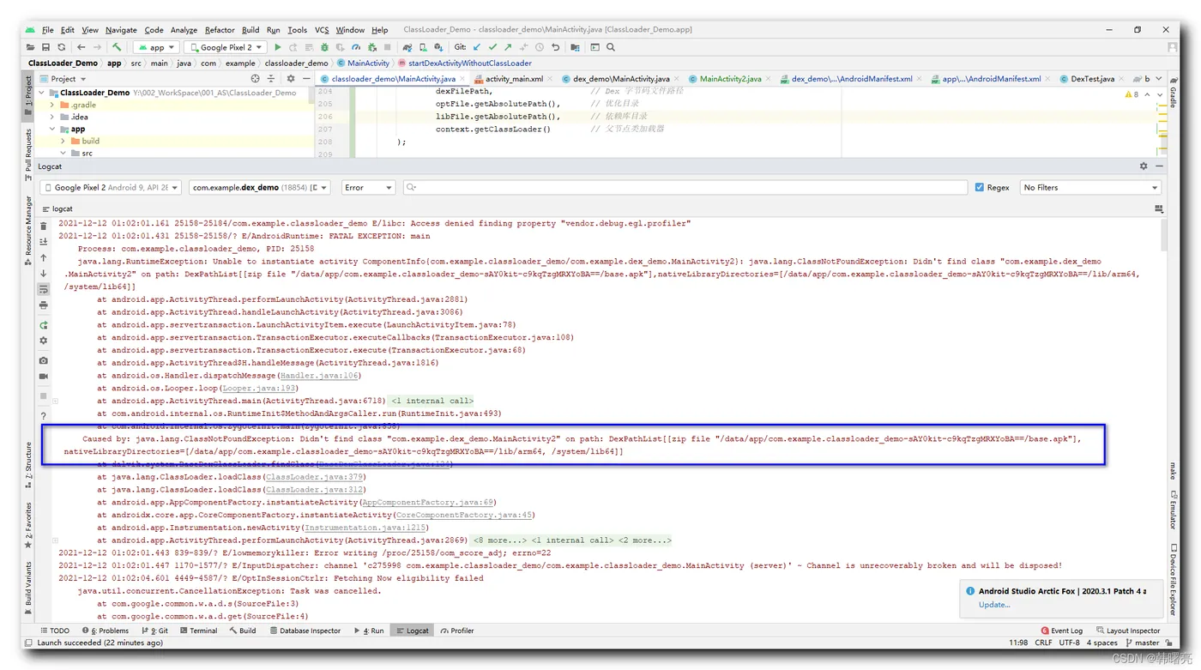
Task: Click the Search Everywhere magnifier icon
Action: point(611,47)
